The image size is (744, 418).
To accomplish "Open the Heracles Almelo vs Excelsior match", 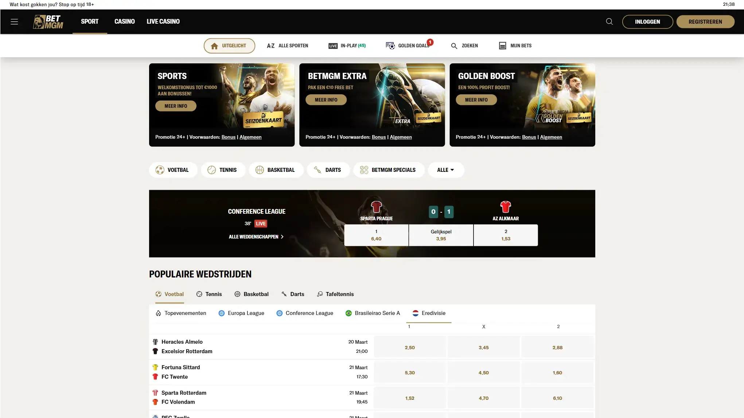I will 261,347.
